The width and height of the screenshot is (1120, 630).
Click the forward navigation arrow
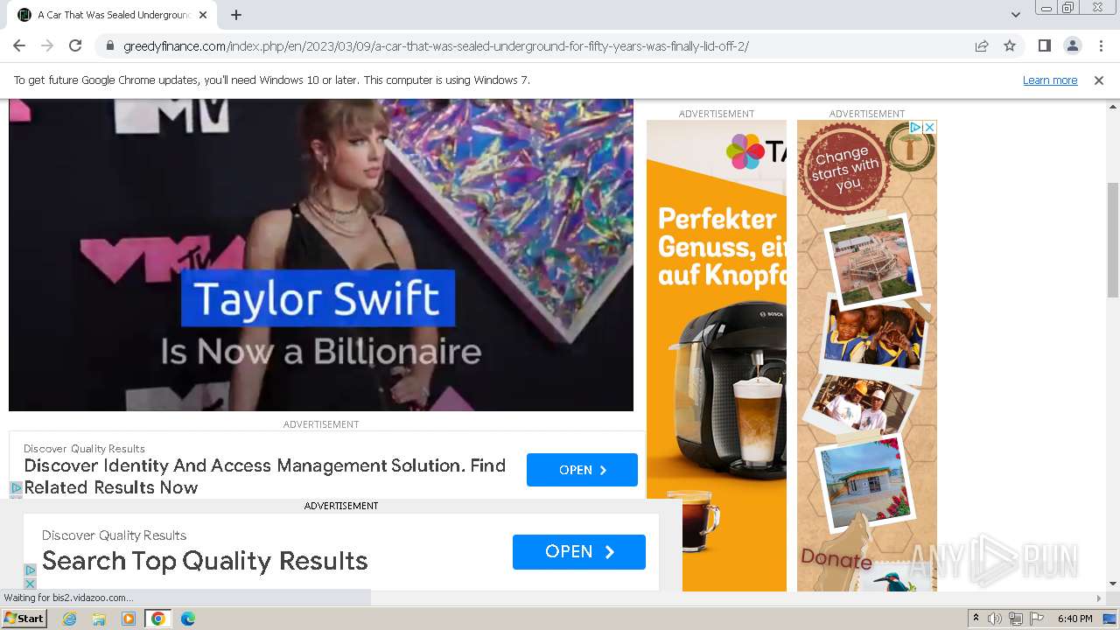pyautogui.click(x=47, y=45)
